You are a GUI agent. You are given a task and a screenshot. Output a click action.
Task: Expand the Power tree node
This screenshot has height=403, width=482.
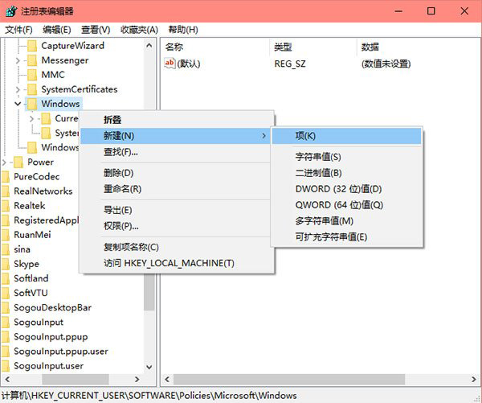(x=4, y=162)
